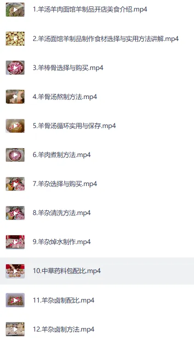This screenshot has width=194, height=338.
Task: Click thumbnail of 11.羊杂卤制配比 video
Action: [x=15, y=300]
